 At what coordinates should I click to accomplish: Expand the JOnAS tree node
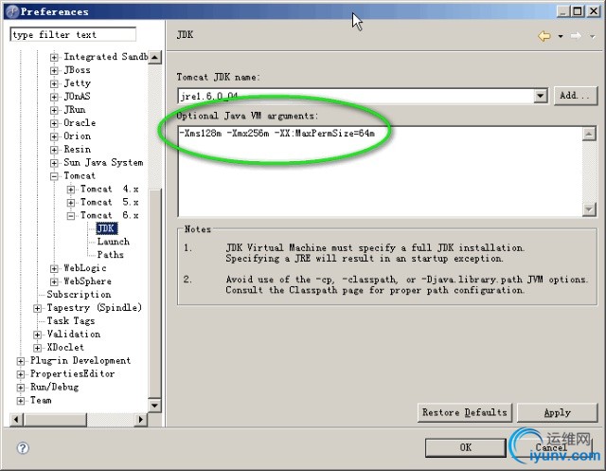coord(54,97)
